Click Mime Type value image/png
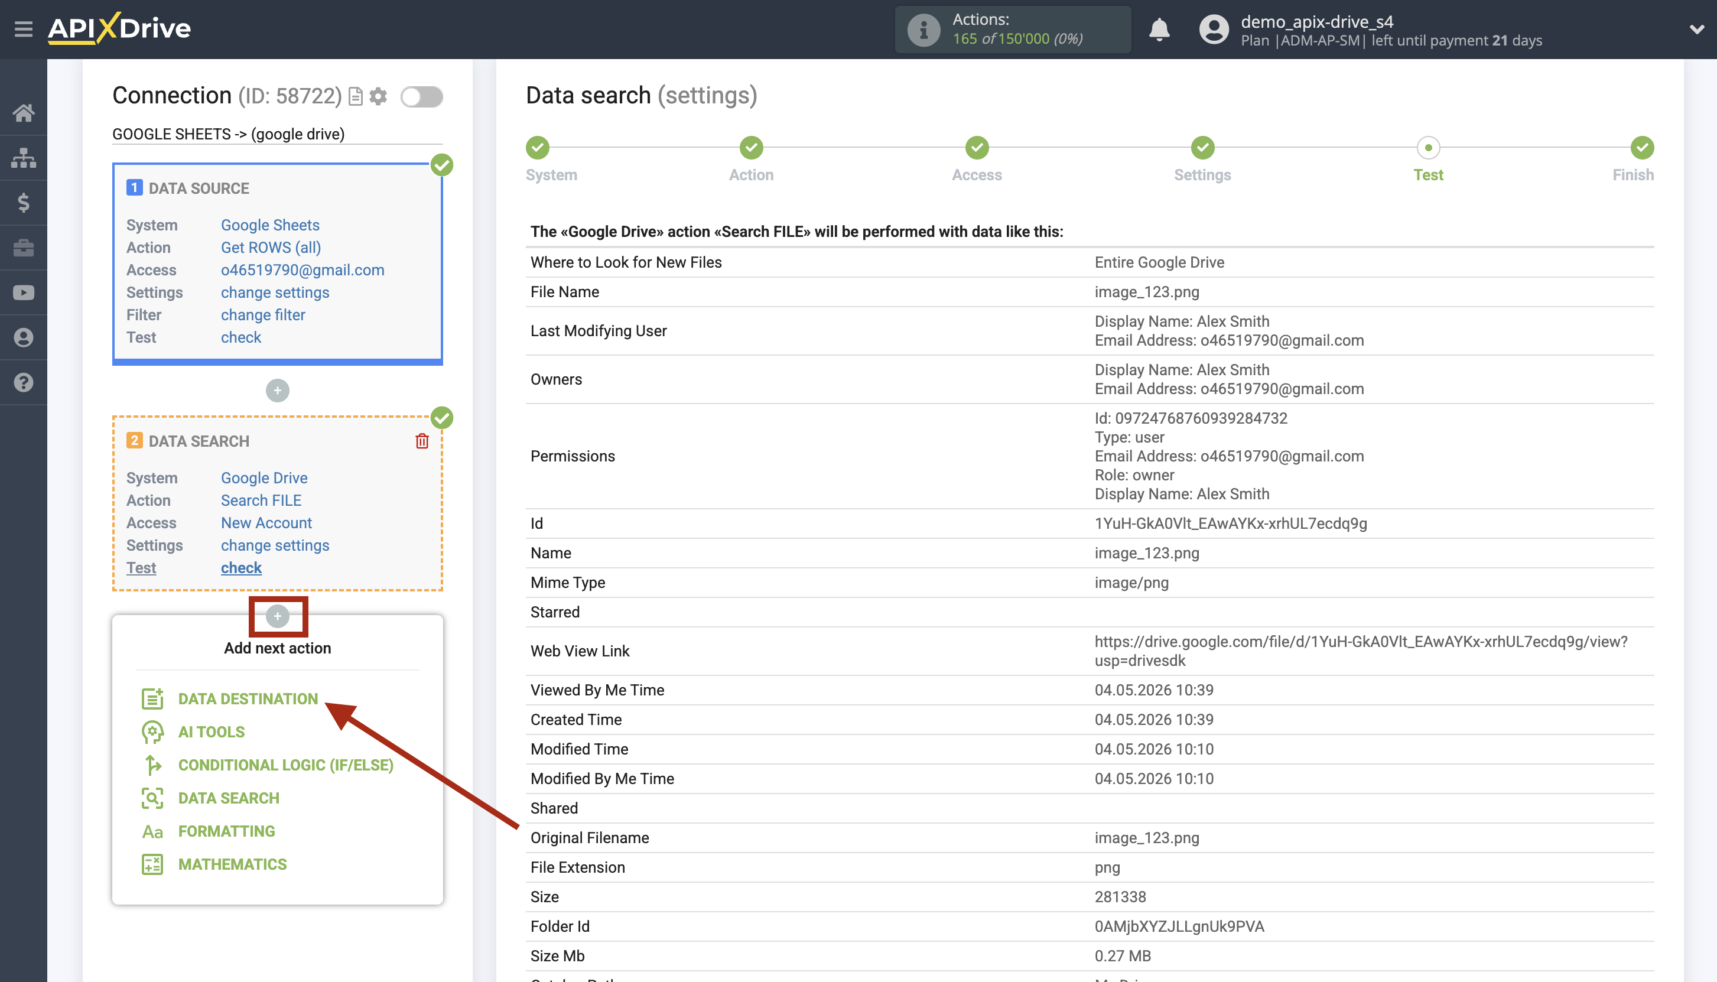Image resolution: width=1717 pixels, height=982 pixels. click(x=1131, y=583)
